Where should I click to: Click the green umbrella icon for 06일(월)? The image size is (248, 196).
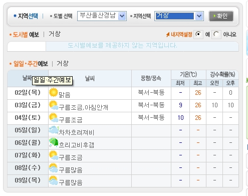pos(54,142)
